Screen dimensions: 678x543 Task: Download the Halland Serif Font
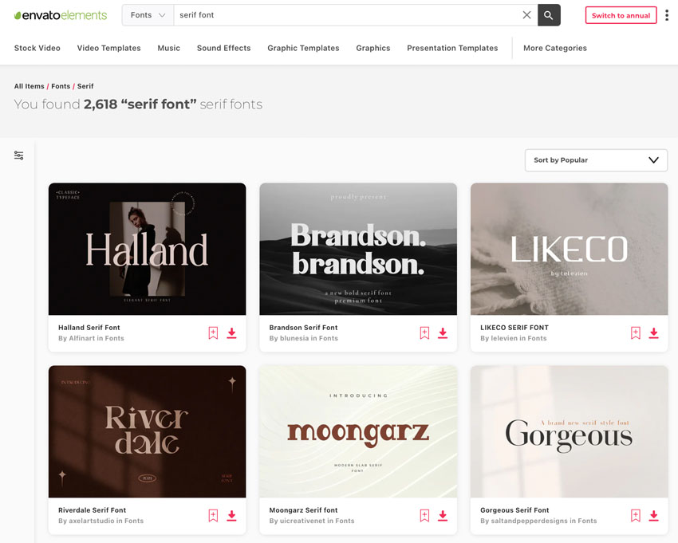[232, 332]
